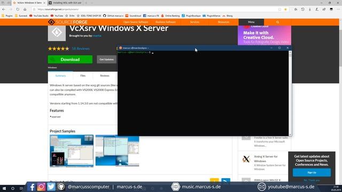Viewport: 342px width, 192px height.
Task: Refresh the SourceForge page
Action: pos(18,10)
